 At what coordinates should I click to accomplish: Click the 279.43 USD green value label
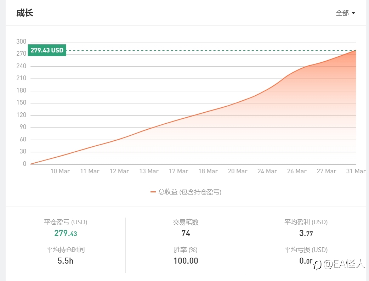point(47,50)
